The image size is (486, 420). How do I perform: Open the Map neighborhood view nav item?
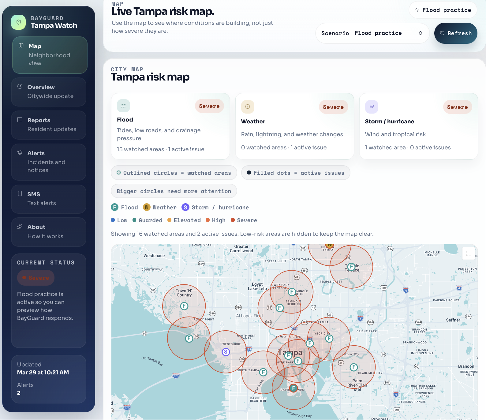pos(50,55)
